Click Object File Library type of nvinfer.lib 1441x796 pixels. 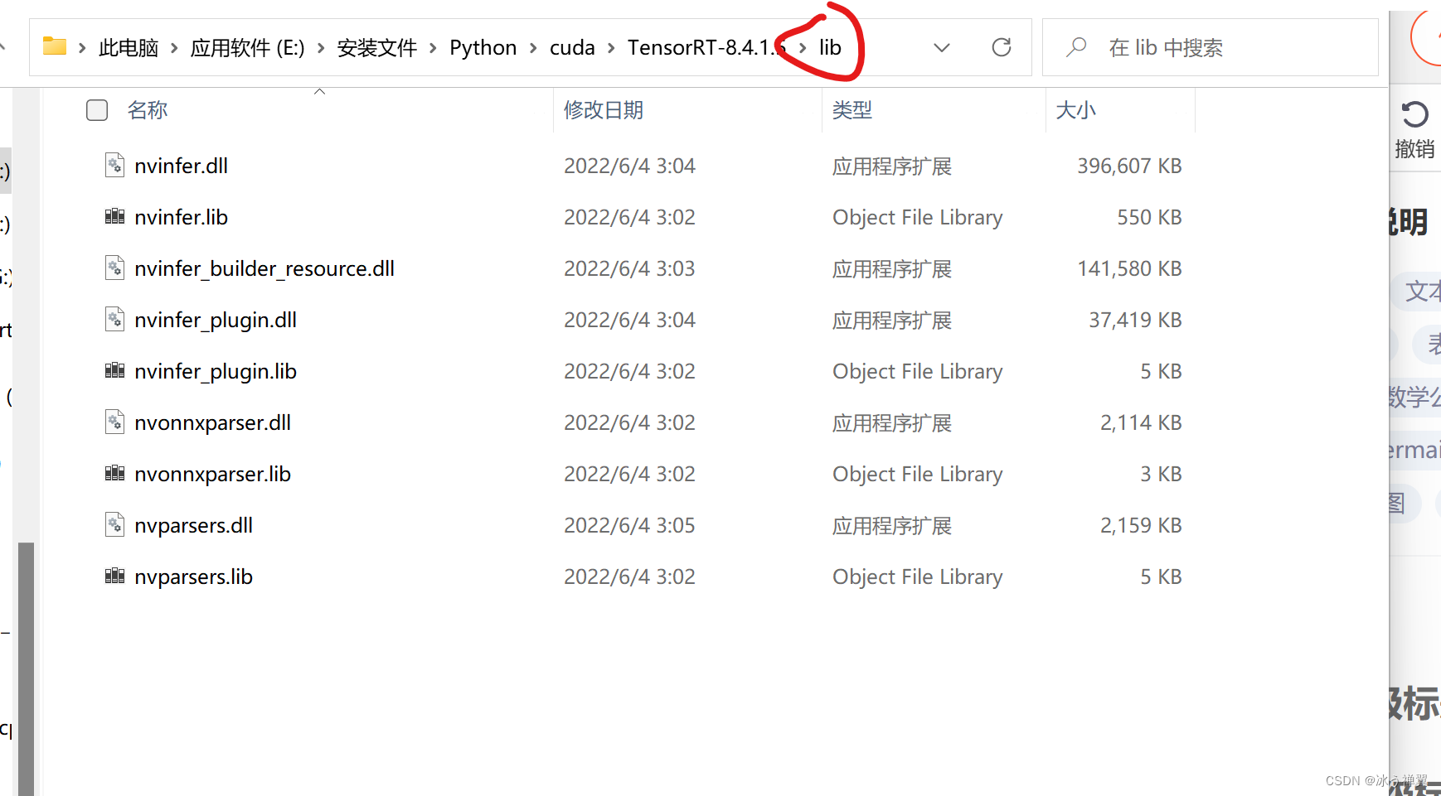pos(918,217)
